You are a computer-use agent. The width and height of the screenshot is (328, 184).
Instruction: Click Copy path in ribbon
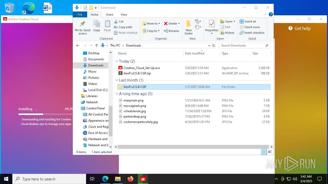(123, 27)
